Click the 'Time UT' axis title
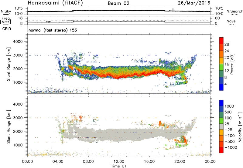Screen dimensions: 243x168 tap(119, 166)
